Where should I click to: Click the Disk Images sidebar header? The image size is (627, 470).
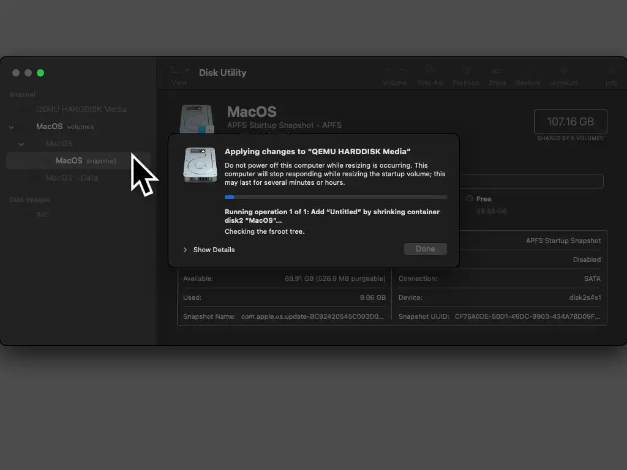coord(30,200)
